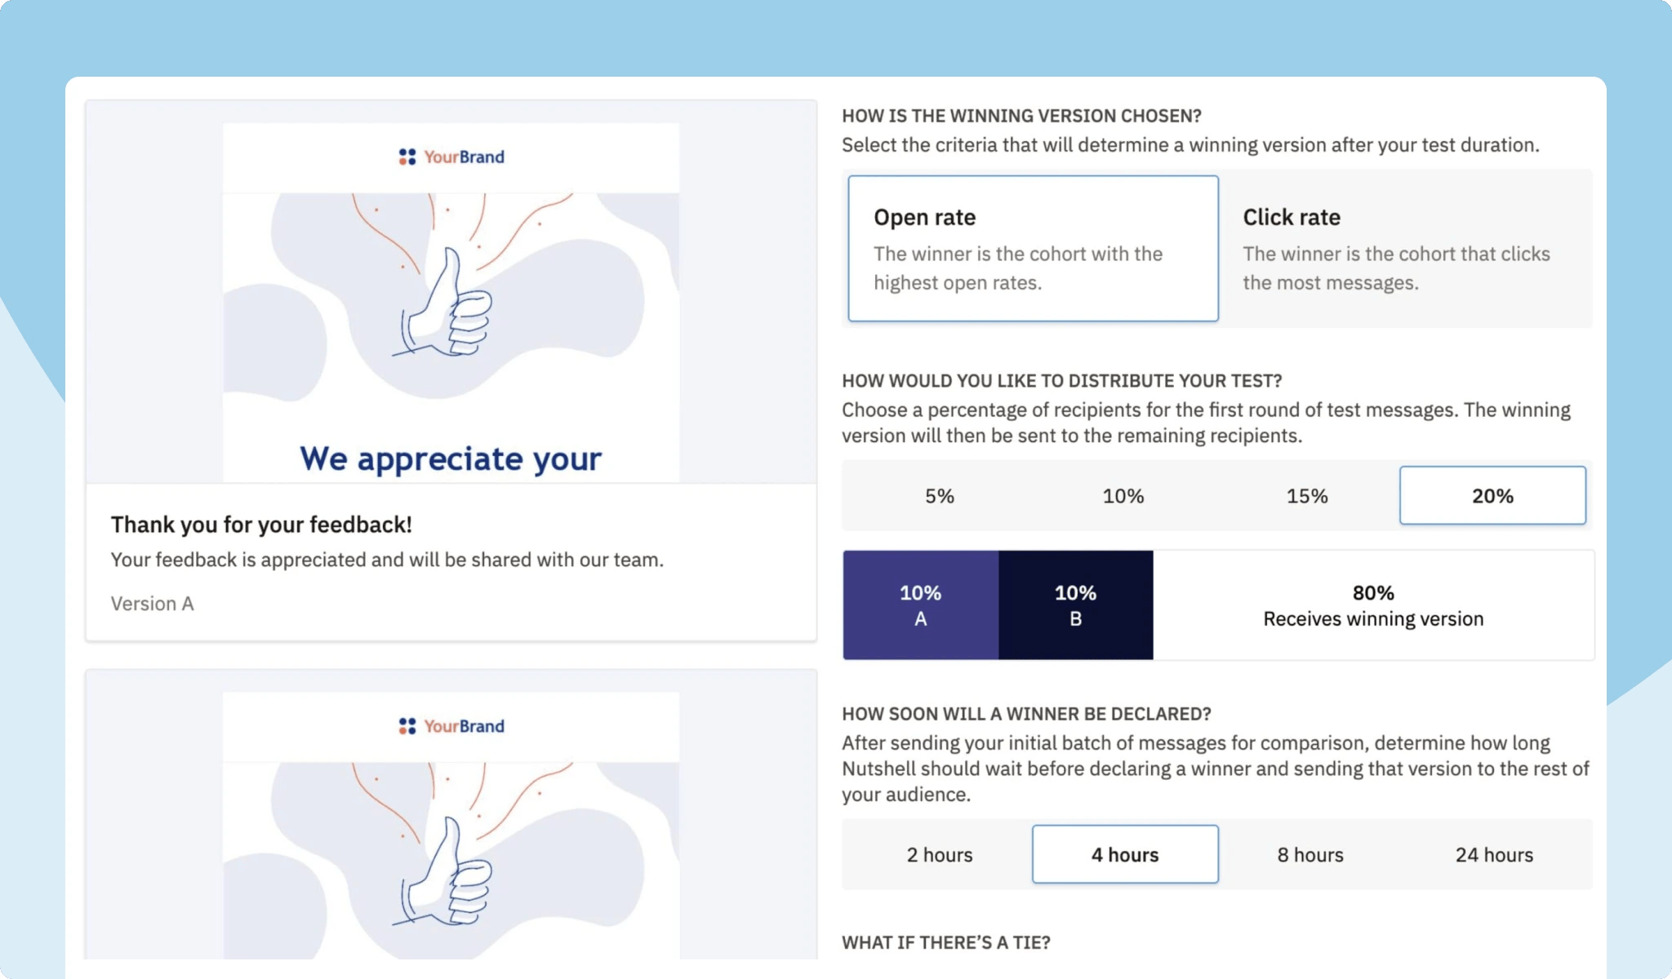Select Open rate as the winning criteria
Viewport: 1672px width, 979px height.
(x=1032, y=249)
